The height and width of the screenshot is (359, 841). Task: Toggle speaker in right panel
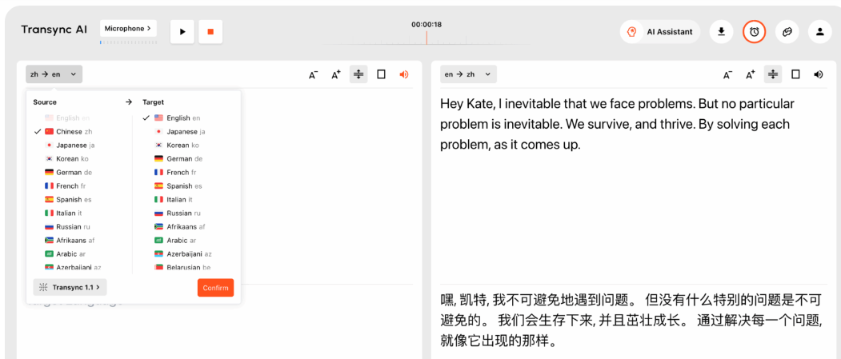[819, 74]
